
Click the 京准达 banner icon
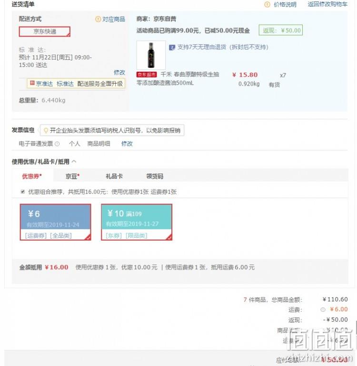coord(32,83)
